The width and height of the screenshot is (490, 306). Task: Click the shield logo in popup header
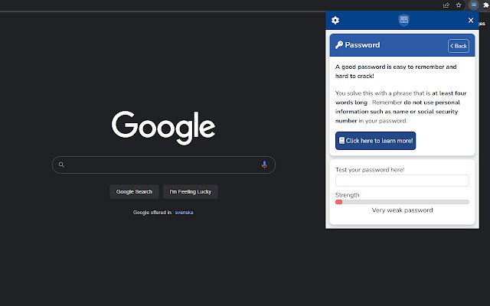pyautogui.click(x=403, y=20)
